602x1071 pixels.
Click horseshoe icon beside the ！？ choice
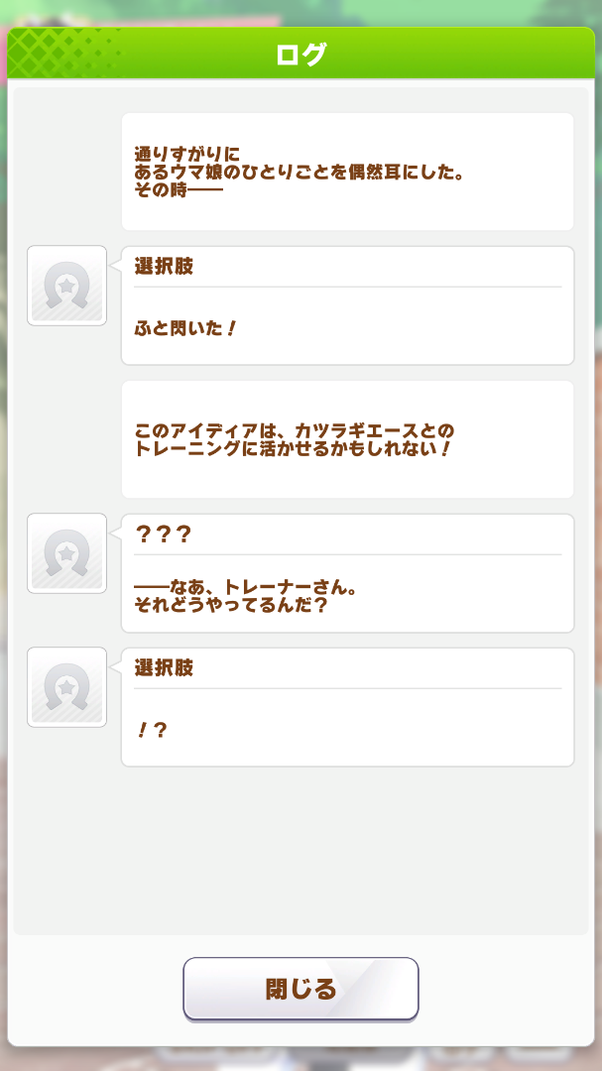(x=66, y=687)
